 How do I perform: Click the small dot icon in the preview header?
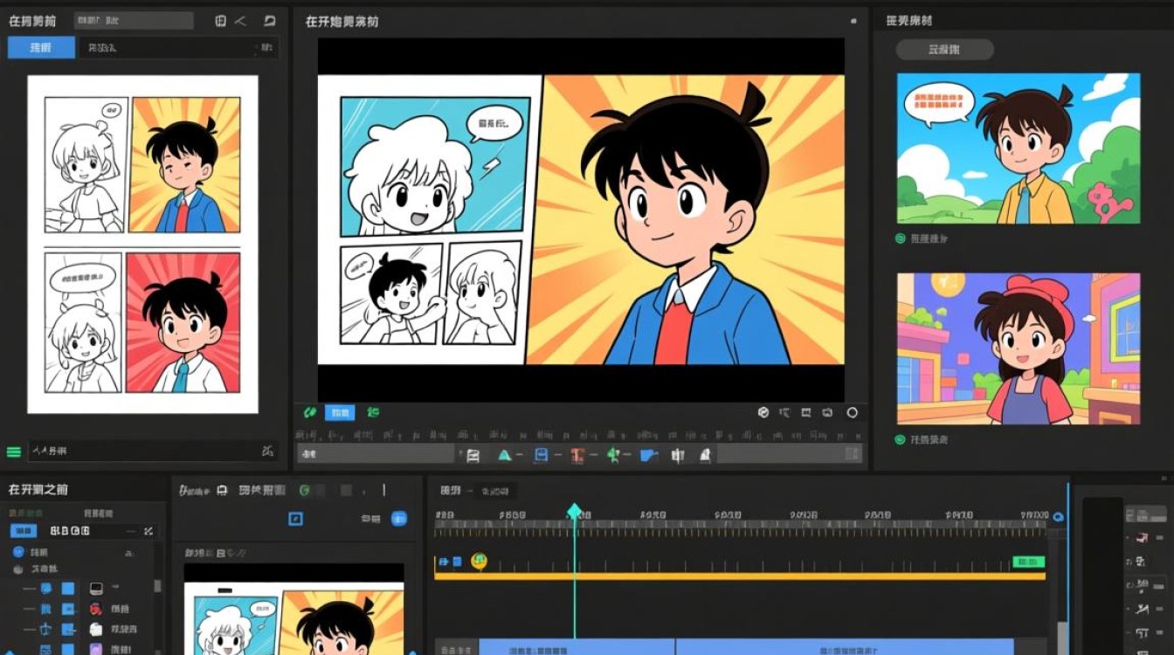(x=853, y=21)
